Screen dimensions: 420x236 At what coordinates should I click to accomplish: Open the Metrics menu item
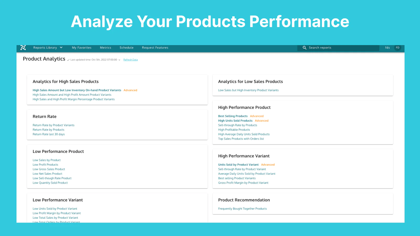106,48
